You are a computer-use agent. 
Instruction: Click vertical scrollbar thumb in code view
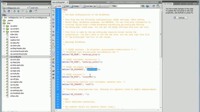coord(161,34)
